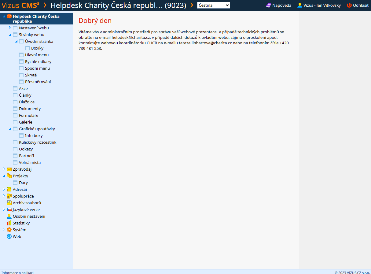Collapse the Úvodní stránka tree node
Viewport: 371px width, 274px height.
[x=16, y=41]
